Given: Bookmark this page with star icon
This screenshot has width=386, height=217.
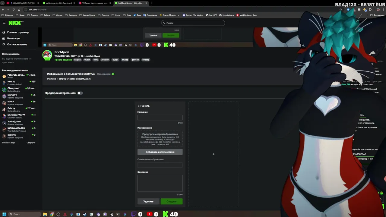Looking at the screenshot, I should click(340, 10).
